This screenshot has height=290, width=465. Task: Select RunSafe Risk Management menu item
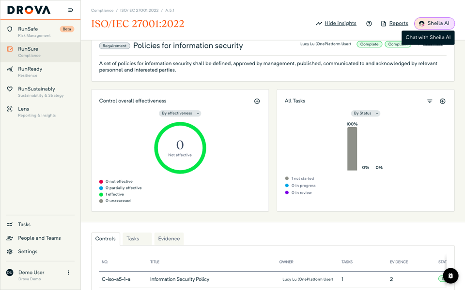click(x=40, y=32)
